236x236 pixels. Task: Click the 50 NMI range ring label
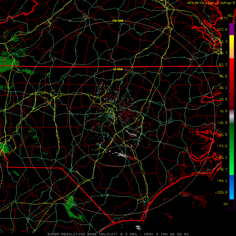click(118, 69)
